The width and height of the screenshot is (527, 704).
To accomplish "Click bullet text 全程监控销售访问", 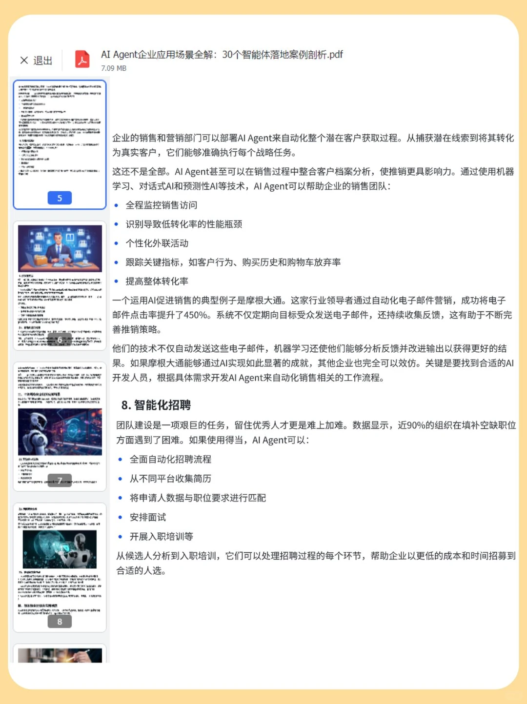I will coord(162,205).
